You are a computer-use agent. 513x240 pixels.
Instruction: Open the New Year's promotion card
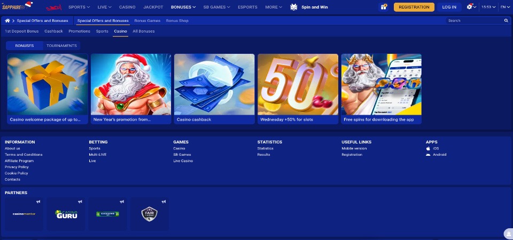point(131,89)
